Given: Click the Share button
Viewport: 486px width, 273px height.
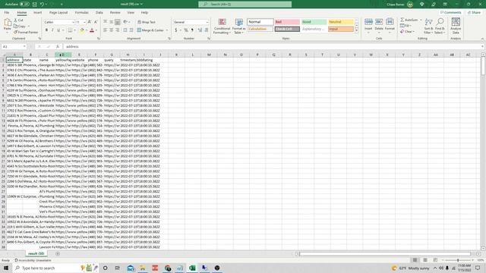Looking at the screenshot, I should click(x=474, y=12).
